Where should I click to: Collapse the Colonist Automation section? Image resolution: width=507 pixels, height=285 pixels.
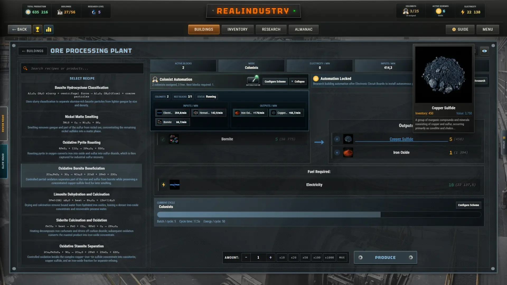(298, 82)
